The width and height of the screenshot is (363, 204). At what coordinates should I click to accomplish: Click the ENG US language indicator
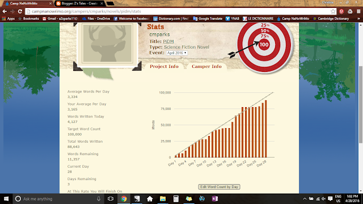(x=338, y=199)
